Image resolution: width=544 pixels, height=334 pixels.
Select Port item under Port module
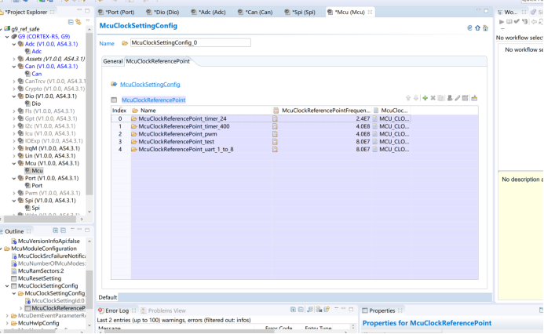[33, 186]
